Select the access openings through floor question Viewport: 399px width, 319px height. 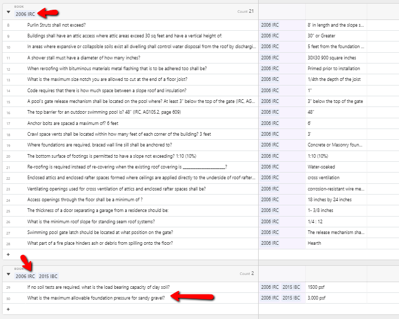point(85,200)
